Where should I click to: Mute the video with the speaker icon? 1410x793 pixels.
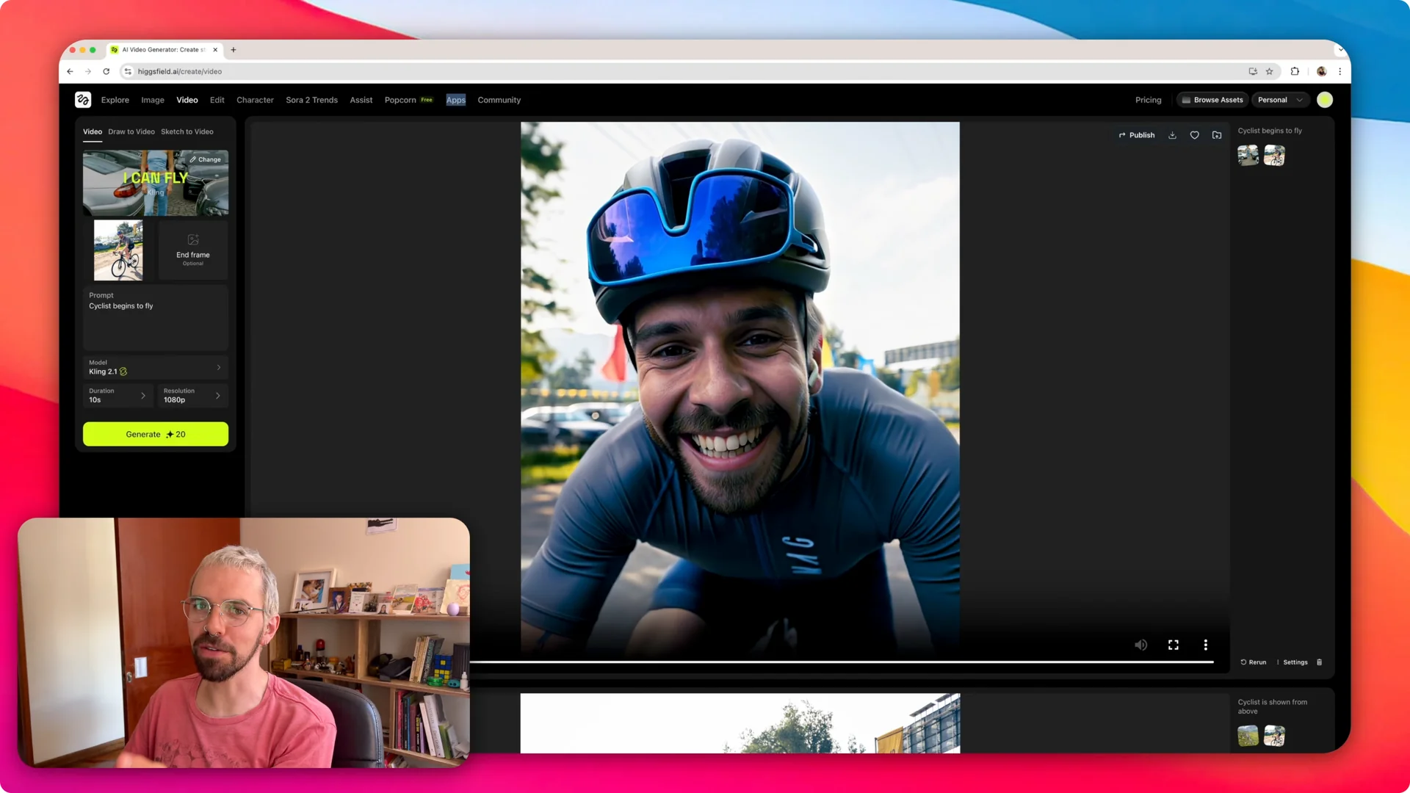(1140, 645)
